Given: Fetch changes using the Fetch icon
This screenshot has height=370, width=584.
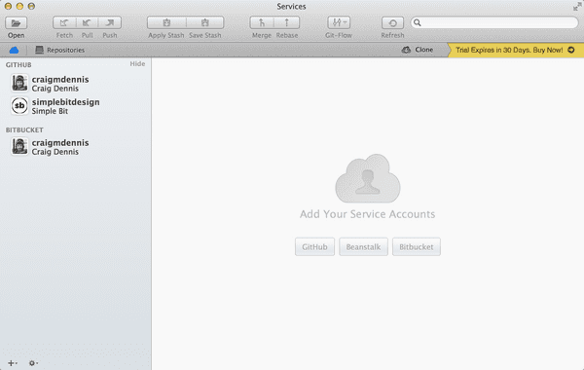Looking at the screenshot, I should (64, 23).
